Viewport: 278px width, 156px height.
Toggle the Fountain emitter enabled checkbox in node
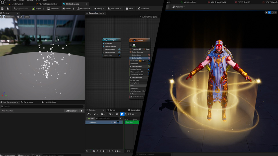(x=134, y=40)
